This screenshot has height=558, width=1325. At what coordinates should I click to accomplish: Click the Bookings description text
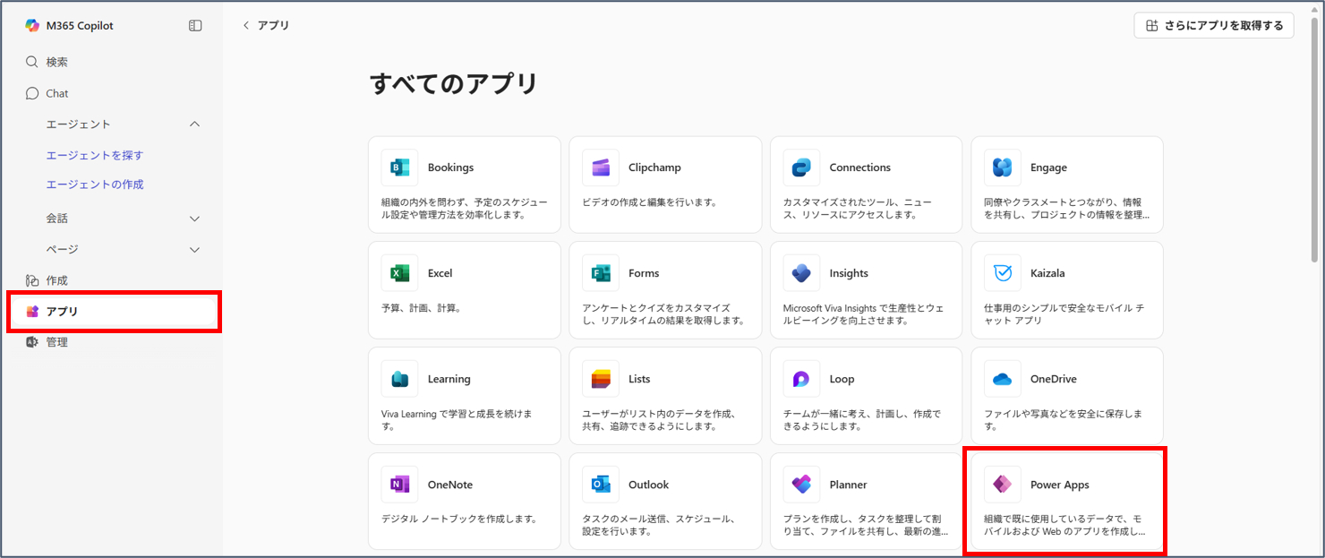pyautogui.click(x=464, y=209)
